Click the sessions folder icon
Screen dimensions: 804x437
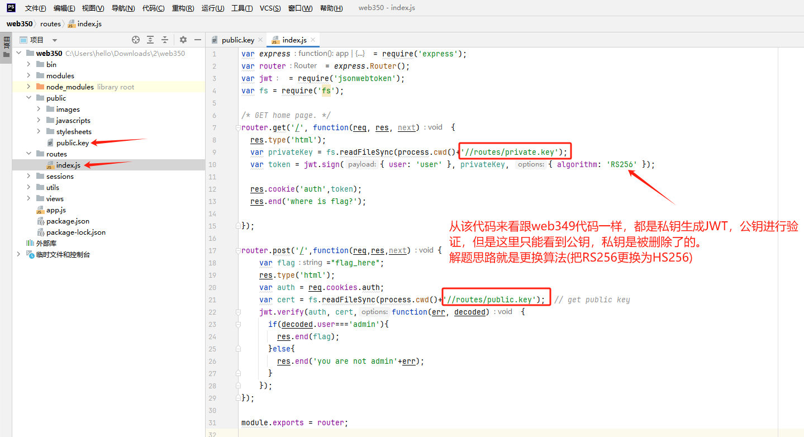(x=40, y=176)
